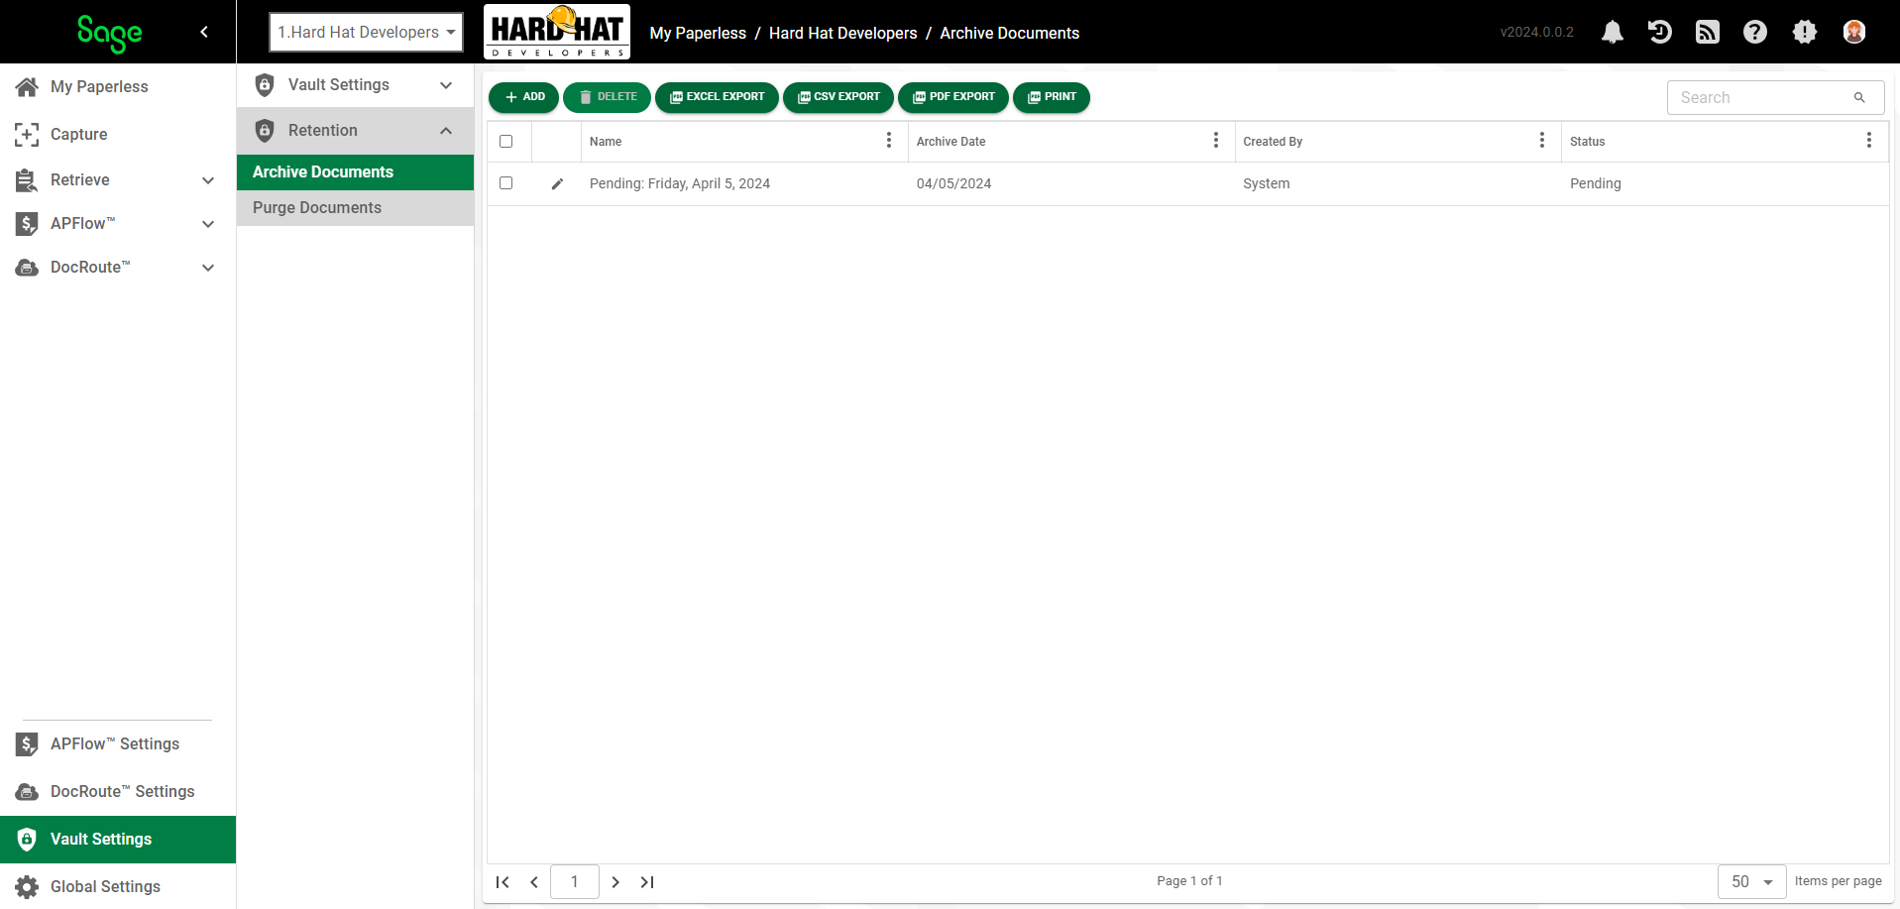Image resolution: width=1900 pixels, height=909 pixels.
Task: Select Archive Documents submenu item
Action: coord(355,172)
